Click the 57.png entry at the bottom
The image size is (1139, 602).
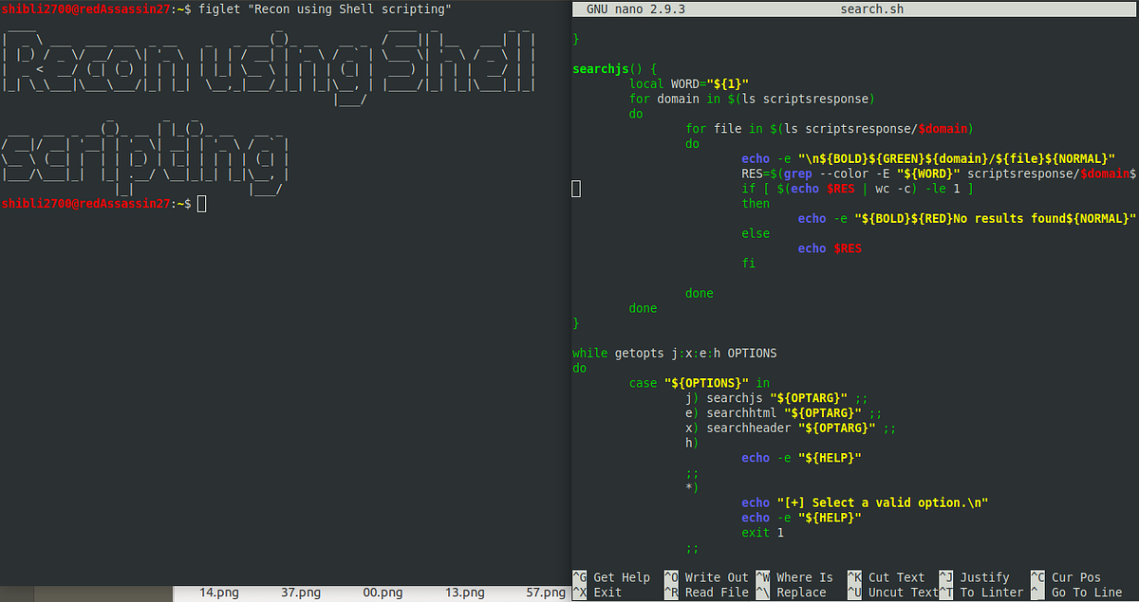(x=547, y=592)
